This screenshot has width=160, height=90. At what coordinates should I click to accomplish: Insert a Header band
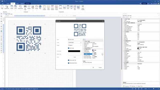click(60, 7)
